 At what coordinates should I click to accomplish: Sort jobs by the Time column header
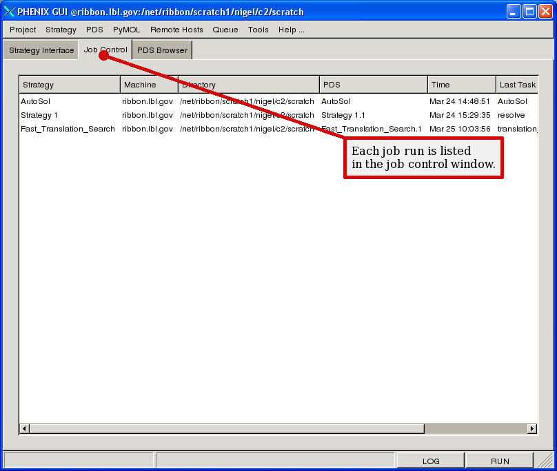(x=460, y=85)
